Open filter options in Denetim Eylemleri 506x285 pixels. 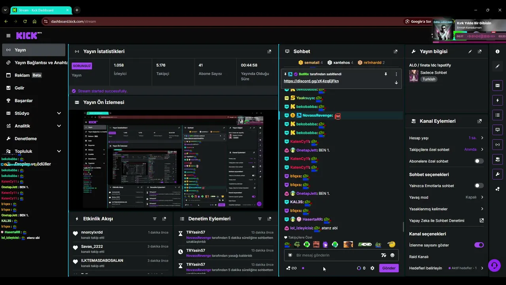260,219
